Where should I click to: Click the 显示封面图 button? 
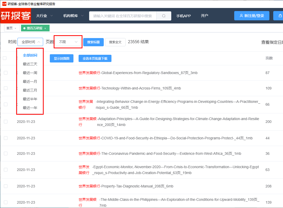pos(62,58)
